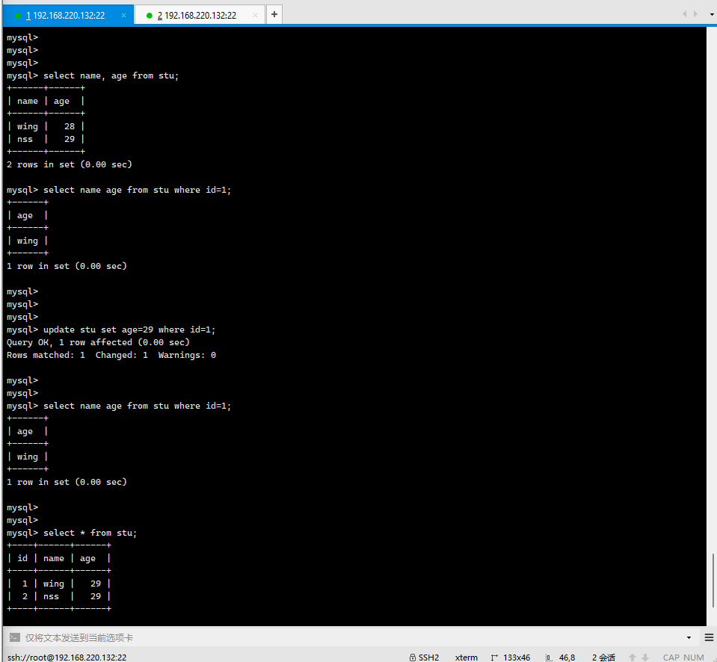Click the '2 rows in set (0.00 sec)' line
The width and height of the screenshot is (717, 662).
tap(69, 164)
